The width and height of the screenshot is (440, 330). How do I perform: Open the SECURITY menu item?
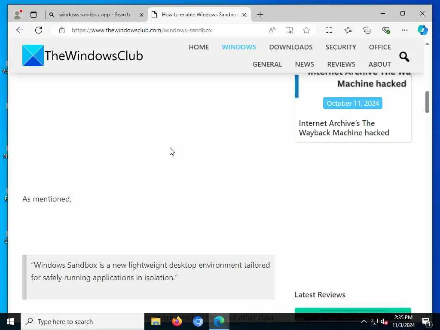click(341, 47)
